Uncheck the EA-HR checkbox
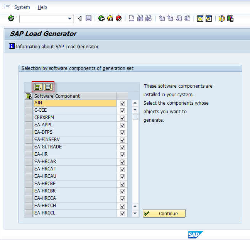 click(x=122, y=155)
